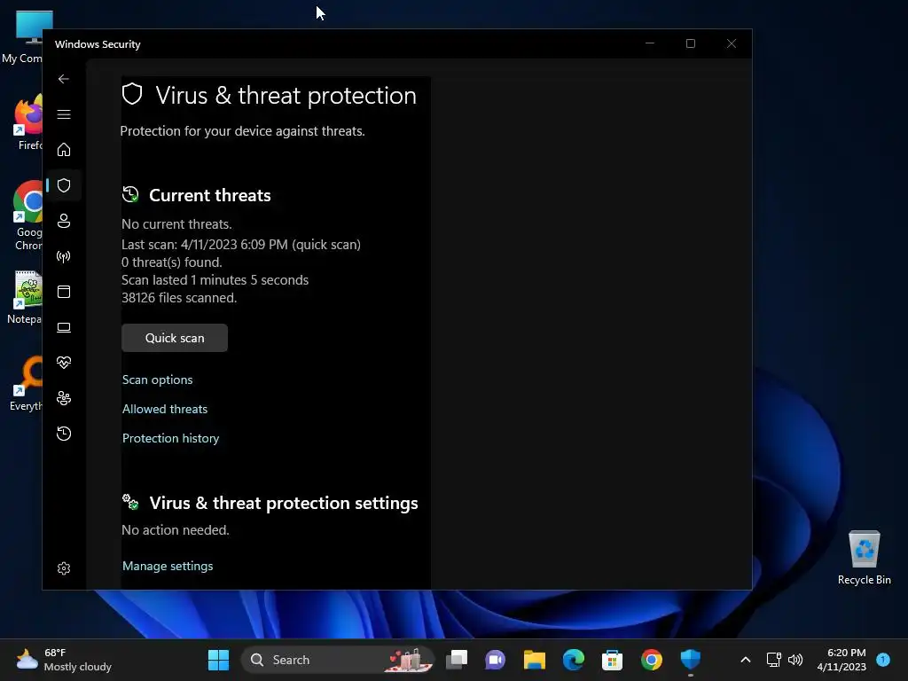Select the Notepad++ desktop shortcut
This screenshot has height=681, width=908.
coord(24,297)
